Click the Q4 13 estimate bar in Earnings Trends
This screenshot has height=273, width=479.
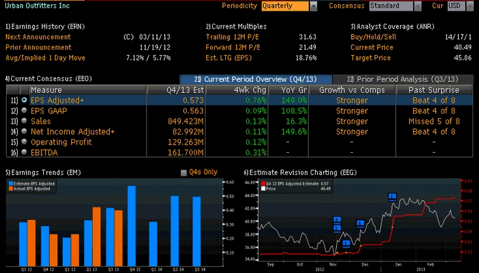[132, 226]
